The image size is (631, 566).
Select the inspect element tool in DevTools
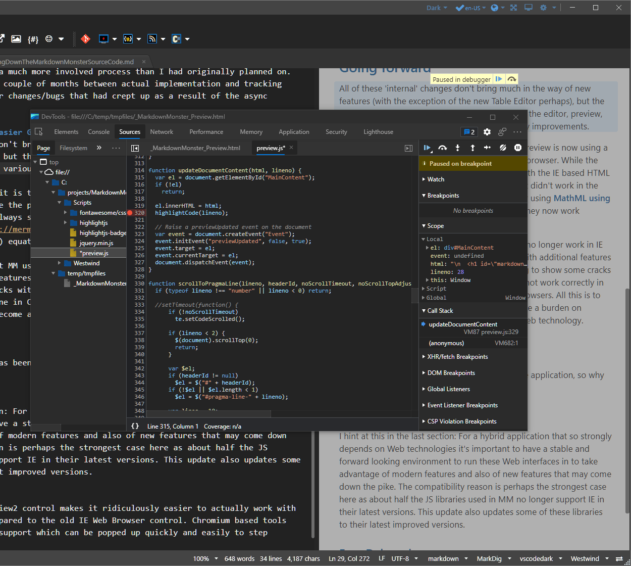click(39, 131)
